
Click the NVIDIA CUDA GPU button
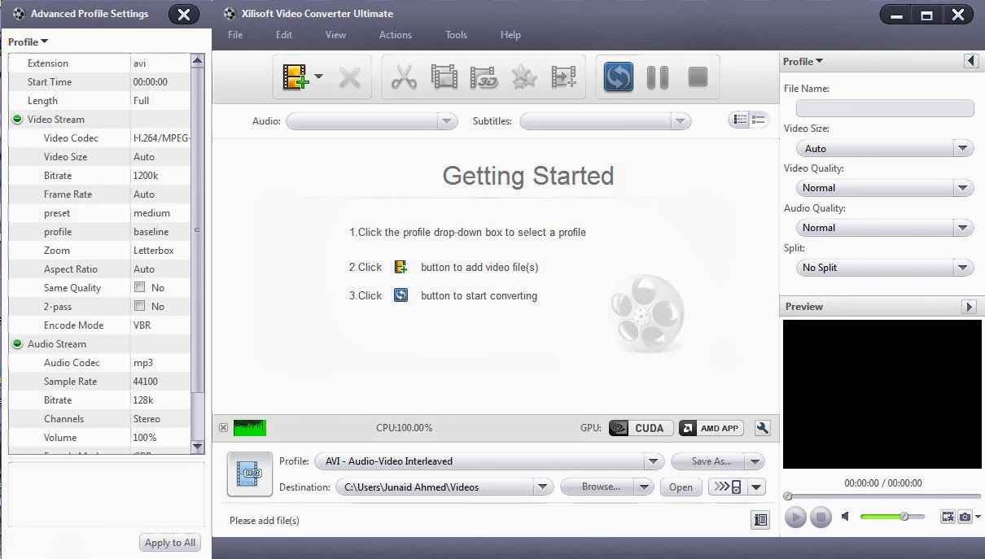pos(641,428)
